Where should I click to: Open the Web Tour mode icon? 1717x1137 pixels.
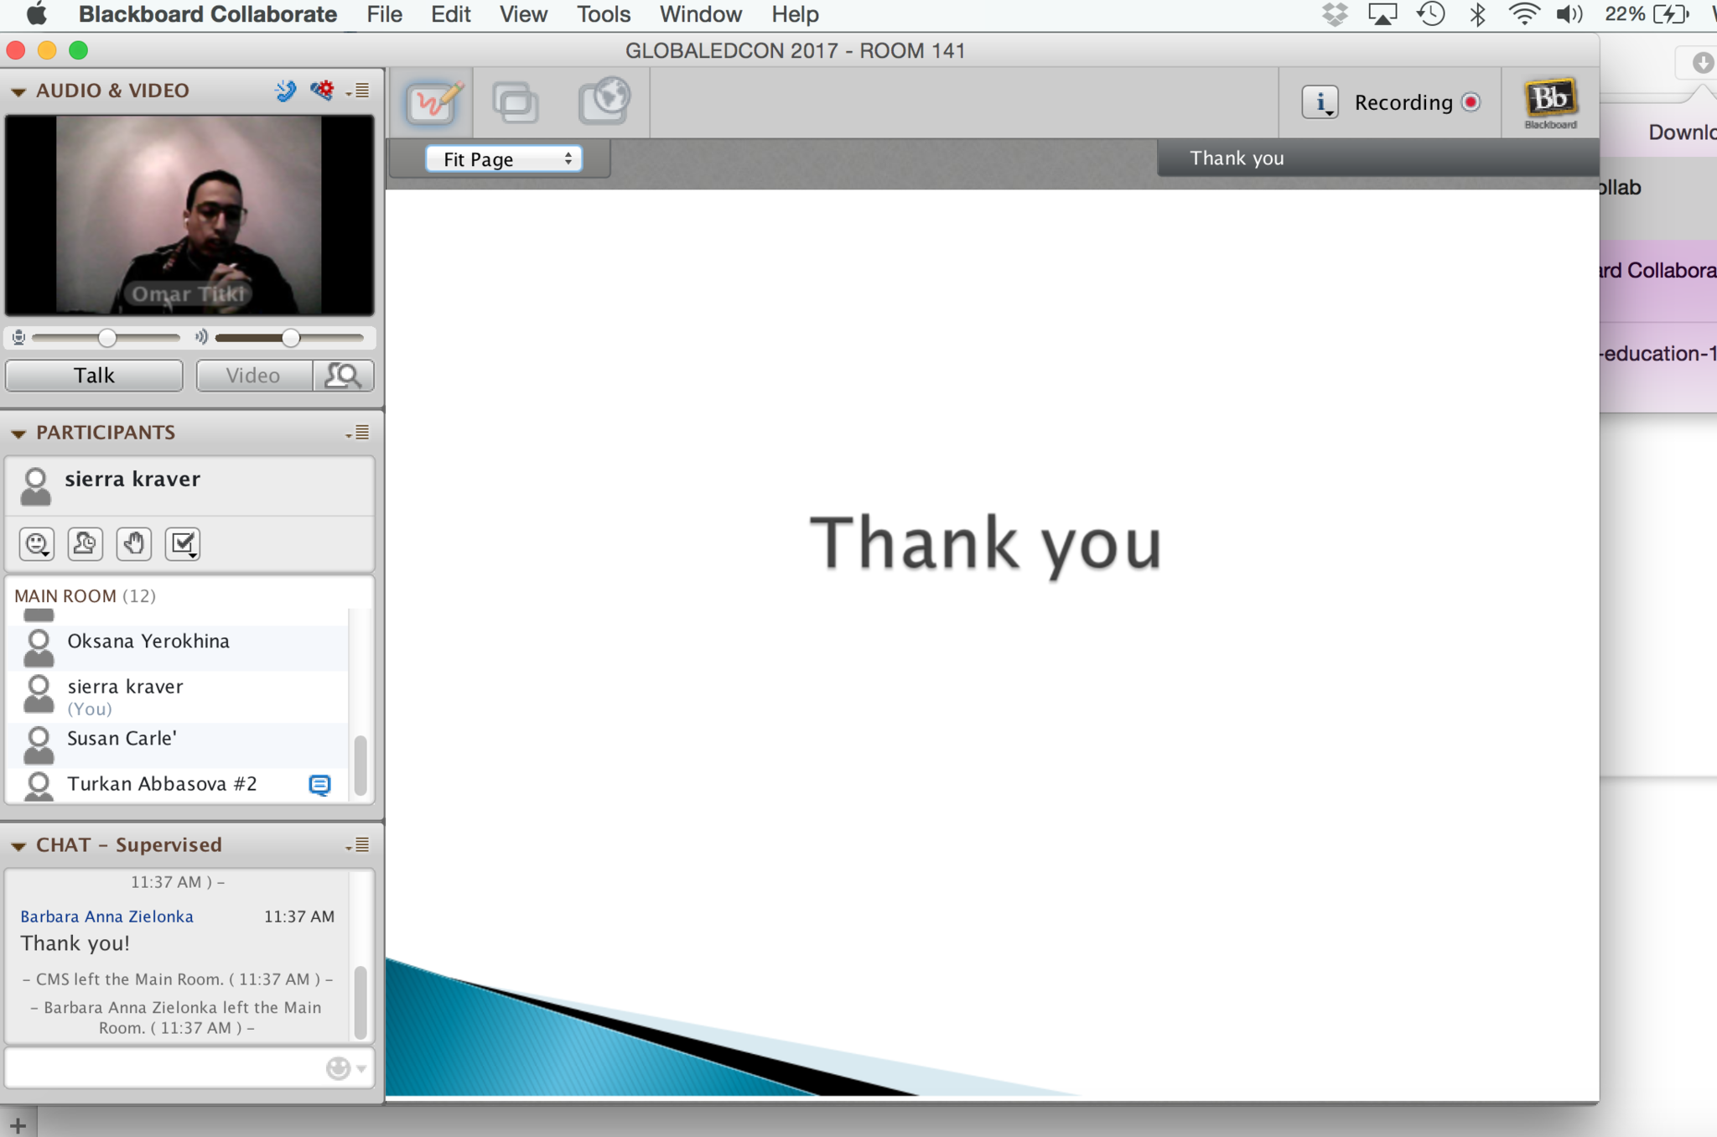604,102
